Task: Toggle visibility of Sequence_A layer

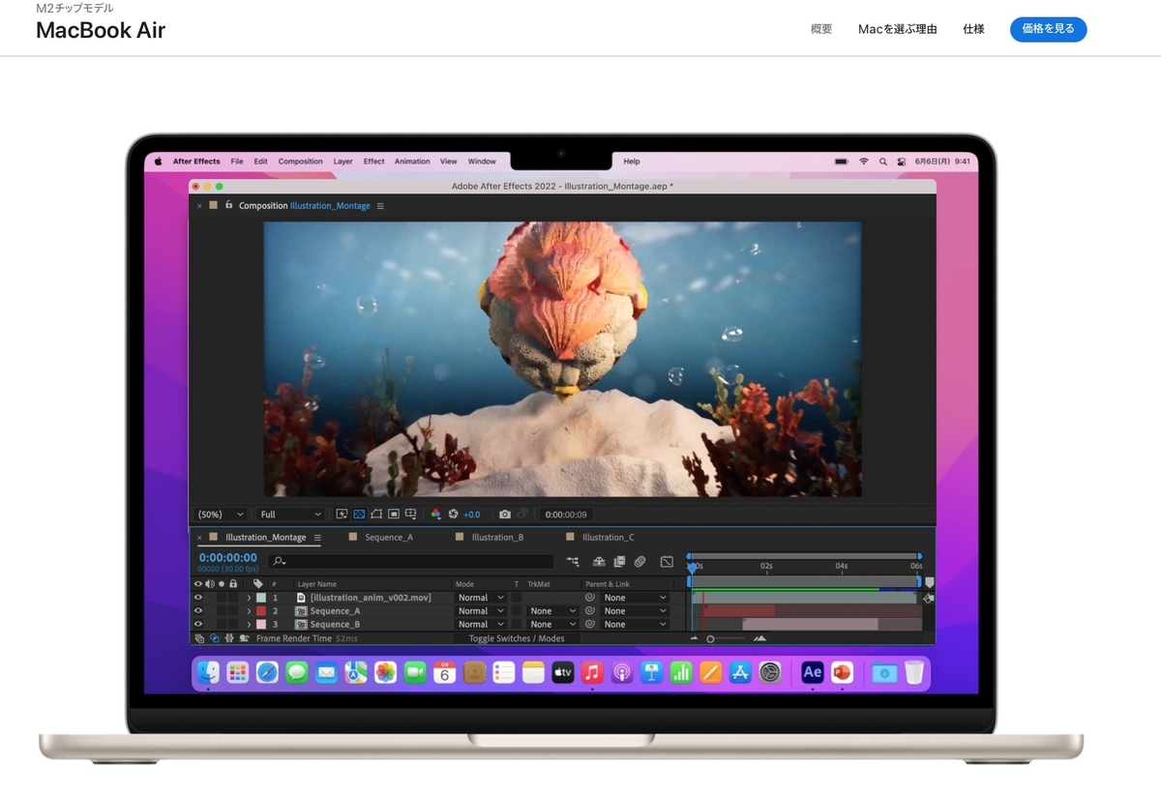Action: 198,611
